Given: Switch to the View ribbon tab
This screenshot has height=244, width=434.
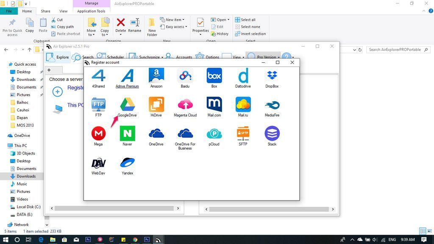Looking at the screenshot, I should (63, 11).
